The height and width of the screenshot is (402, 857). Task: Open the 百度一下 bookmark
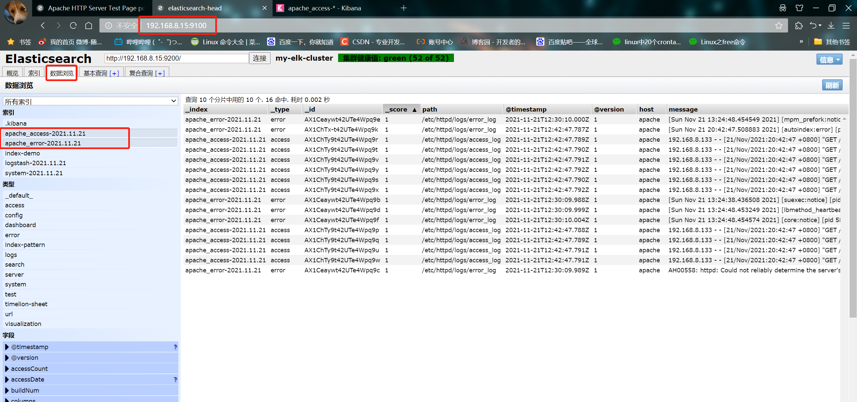(301, 42)
